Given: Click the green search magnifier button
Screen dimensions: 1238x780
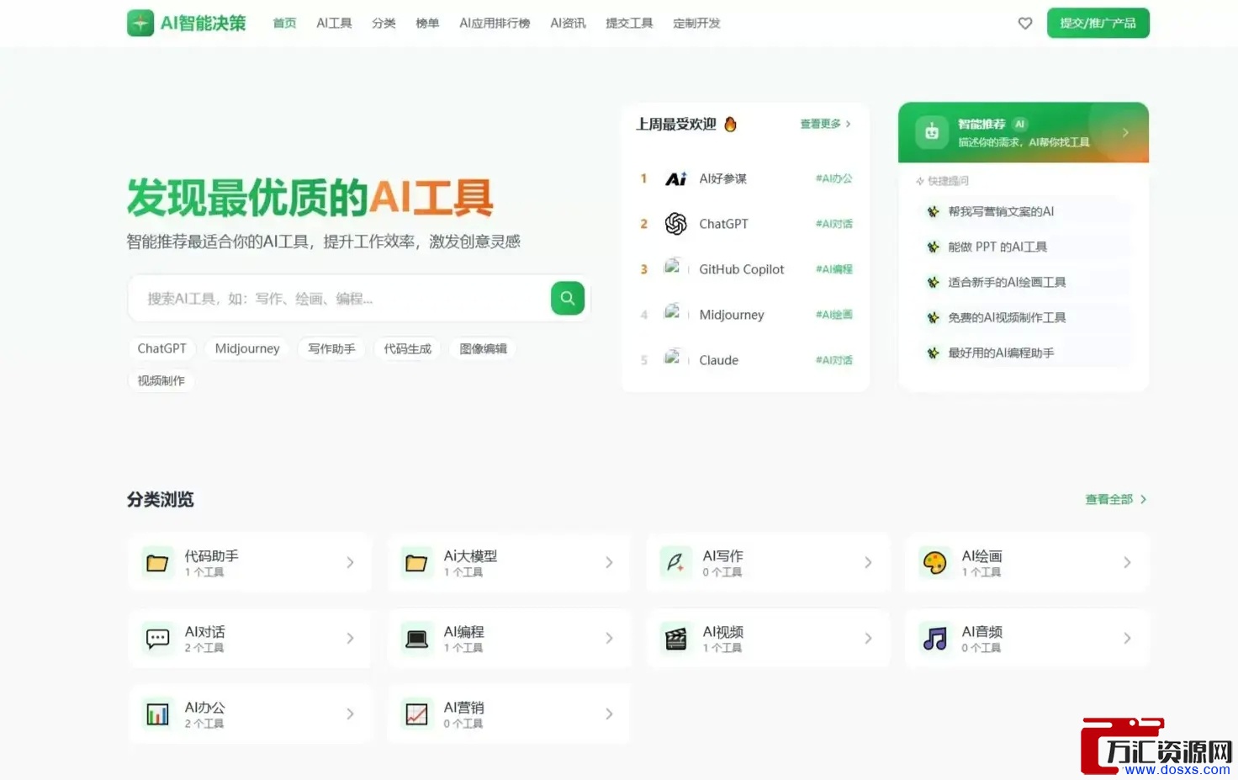Looking at the screenshot, I should [x=568, y=298].
